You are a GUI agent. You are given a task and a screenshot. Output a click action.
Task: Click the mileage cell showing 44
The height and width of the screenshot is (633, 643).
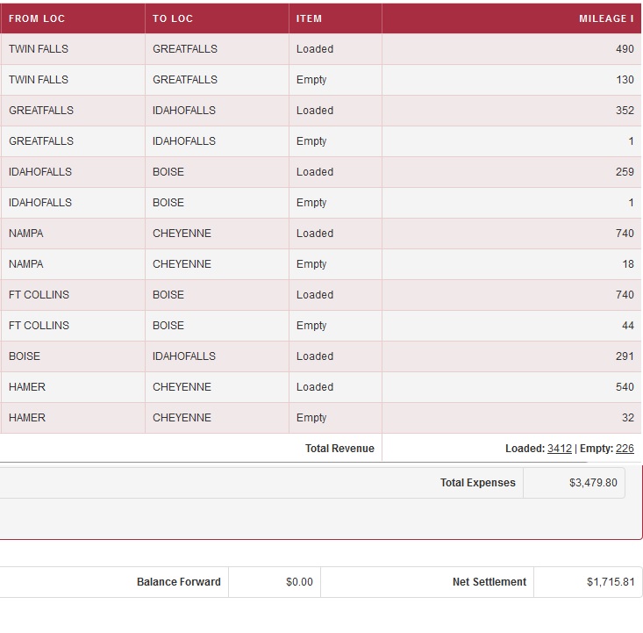coord(627,326)
